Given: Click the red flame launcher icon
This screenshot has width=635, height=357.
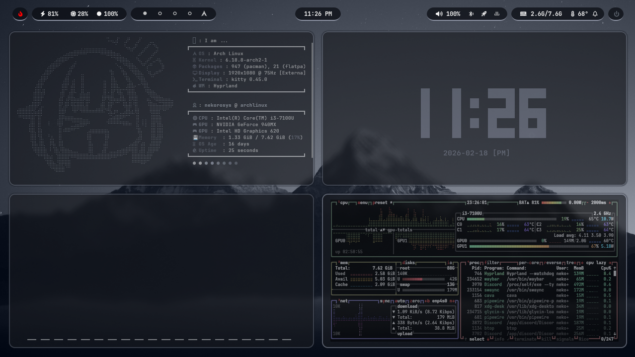Looking at the screenshot, I should coord(20,14).
